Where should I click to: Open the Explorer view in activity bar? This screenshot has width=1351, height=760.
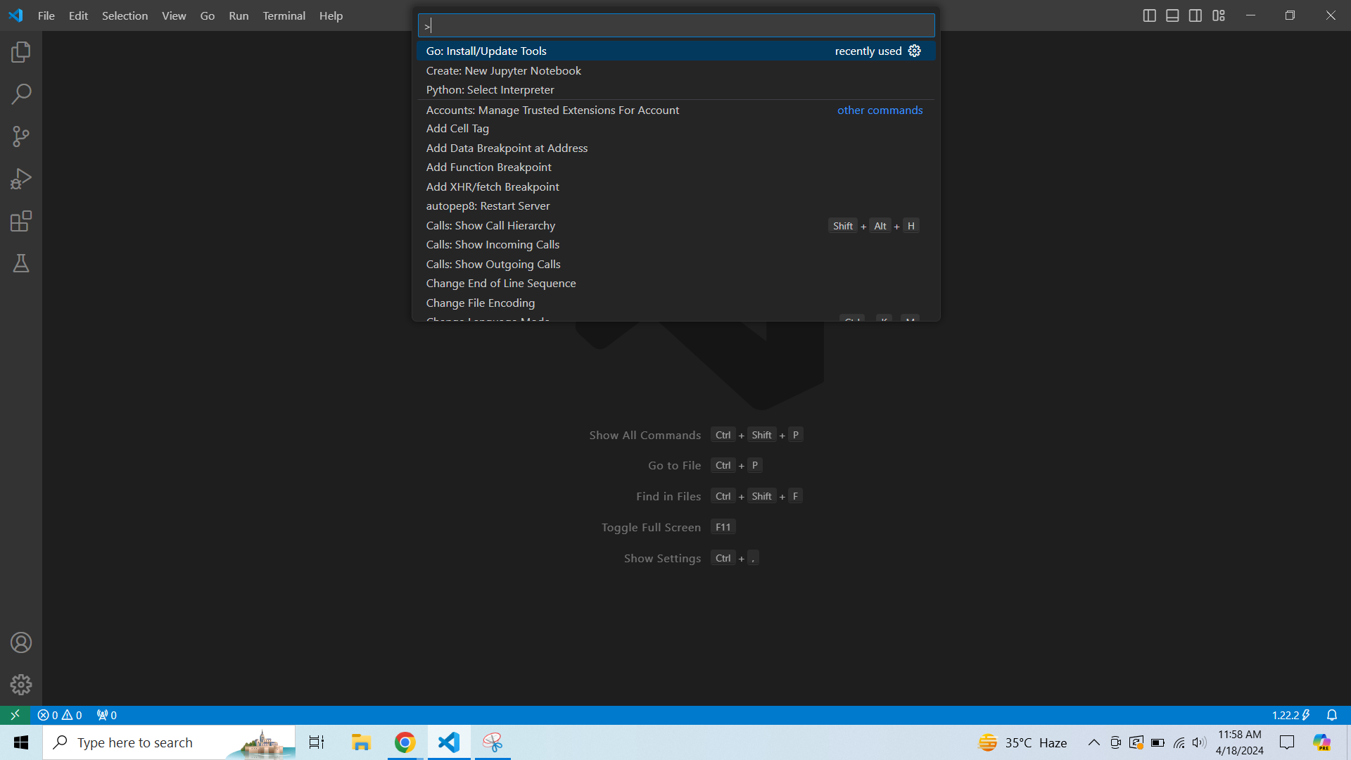click(21, 52)
